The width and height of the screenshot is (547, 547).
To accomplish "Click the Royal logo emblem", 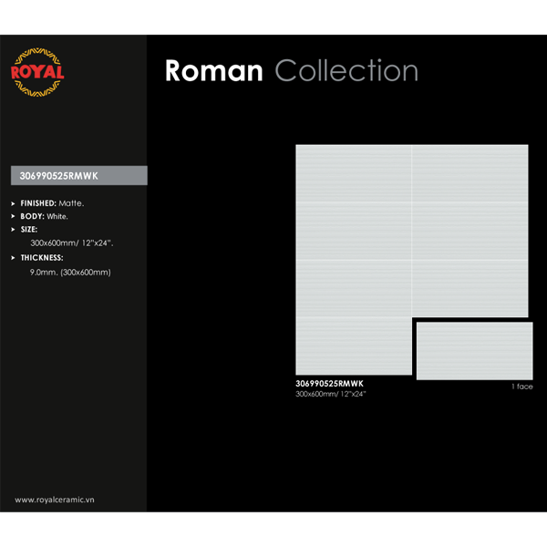I will [x=37, y=72].
